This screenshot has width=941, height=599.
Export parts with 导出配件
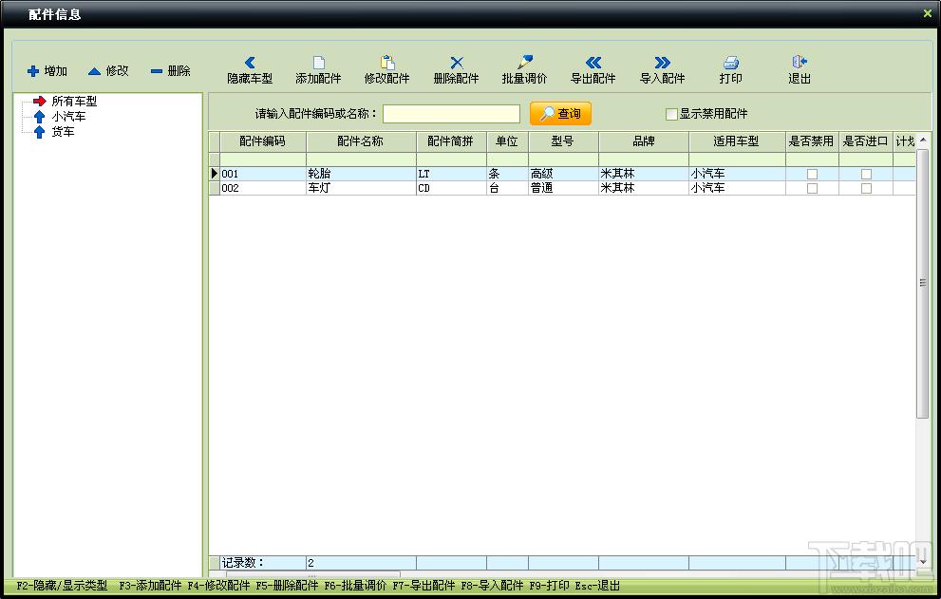pos(593,70)
